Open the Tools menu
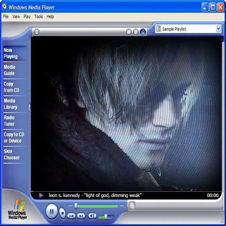This screenshot has width=226, height=226. click(x=38, y=17)
